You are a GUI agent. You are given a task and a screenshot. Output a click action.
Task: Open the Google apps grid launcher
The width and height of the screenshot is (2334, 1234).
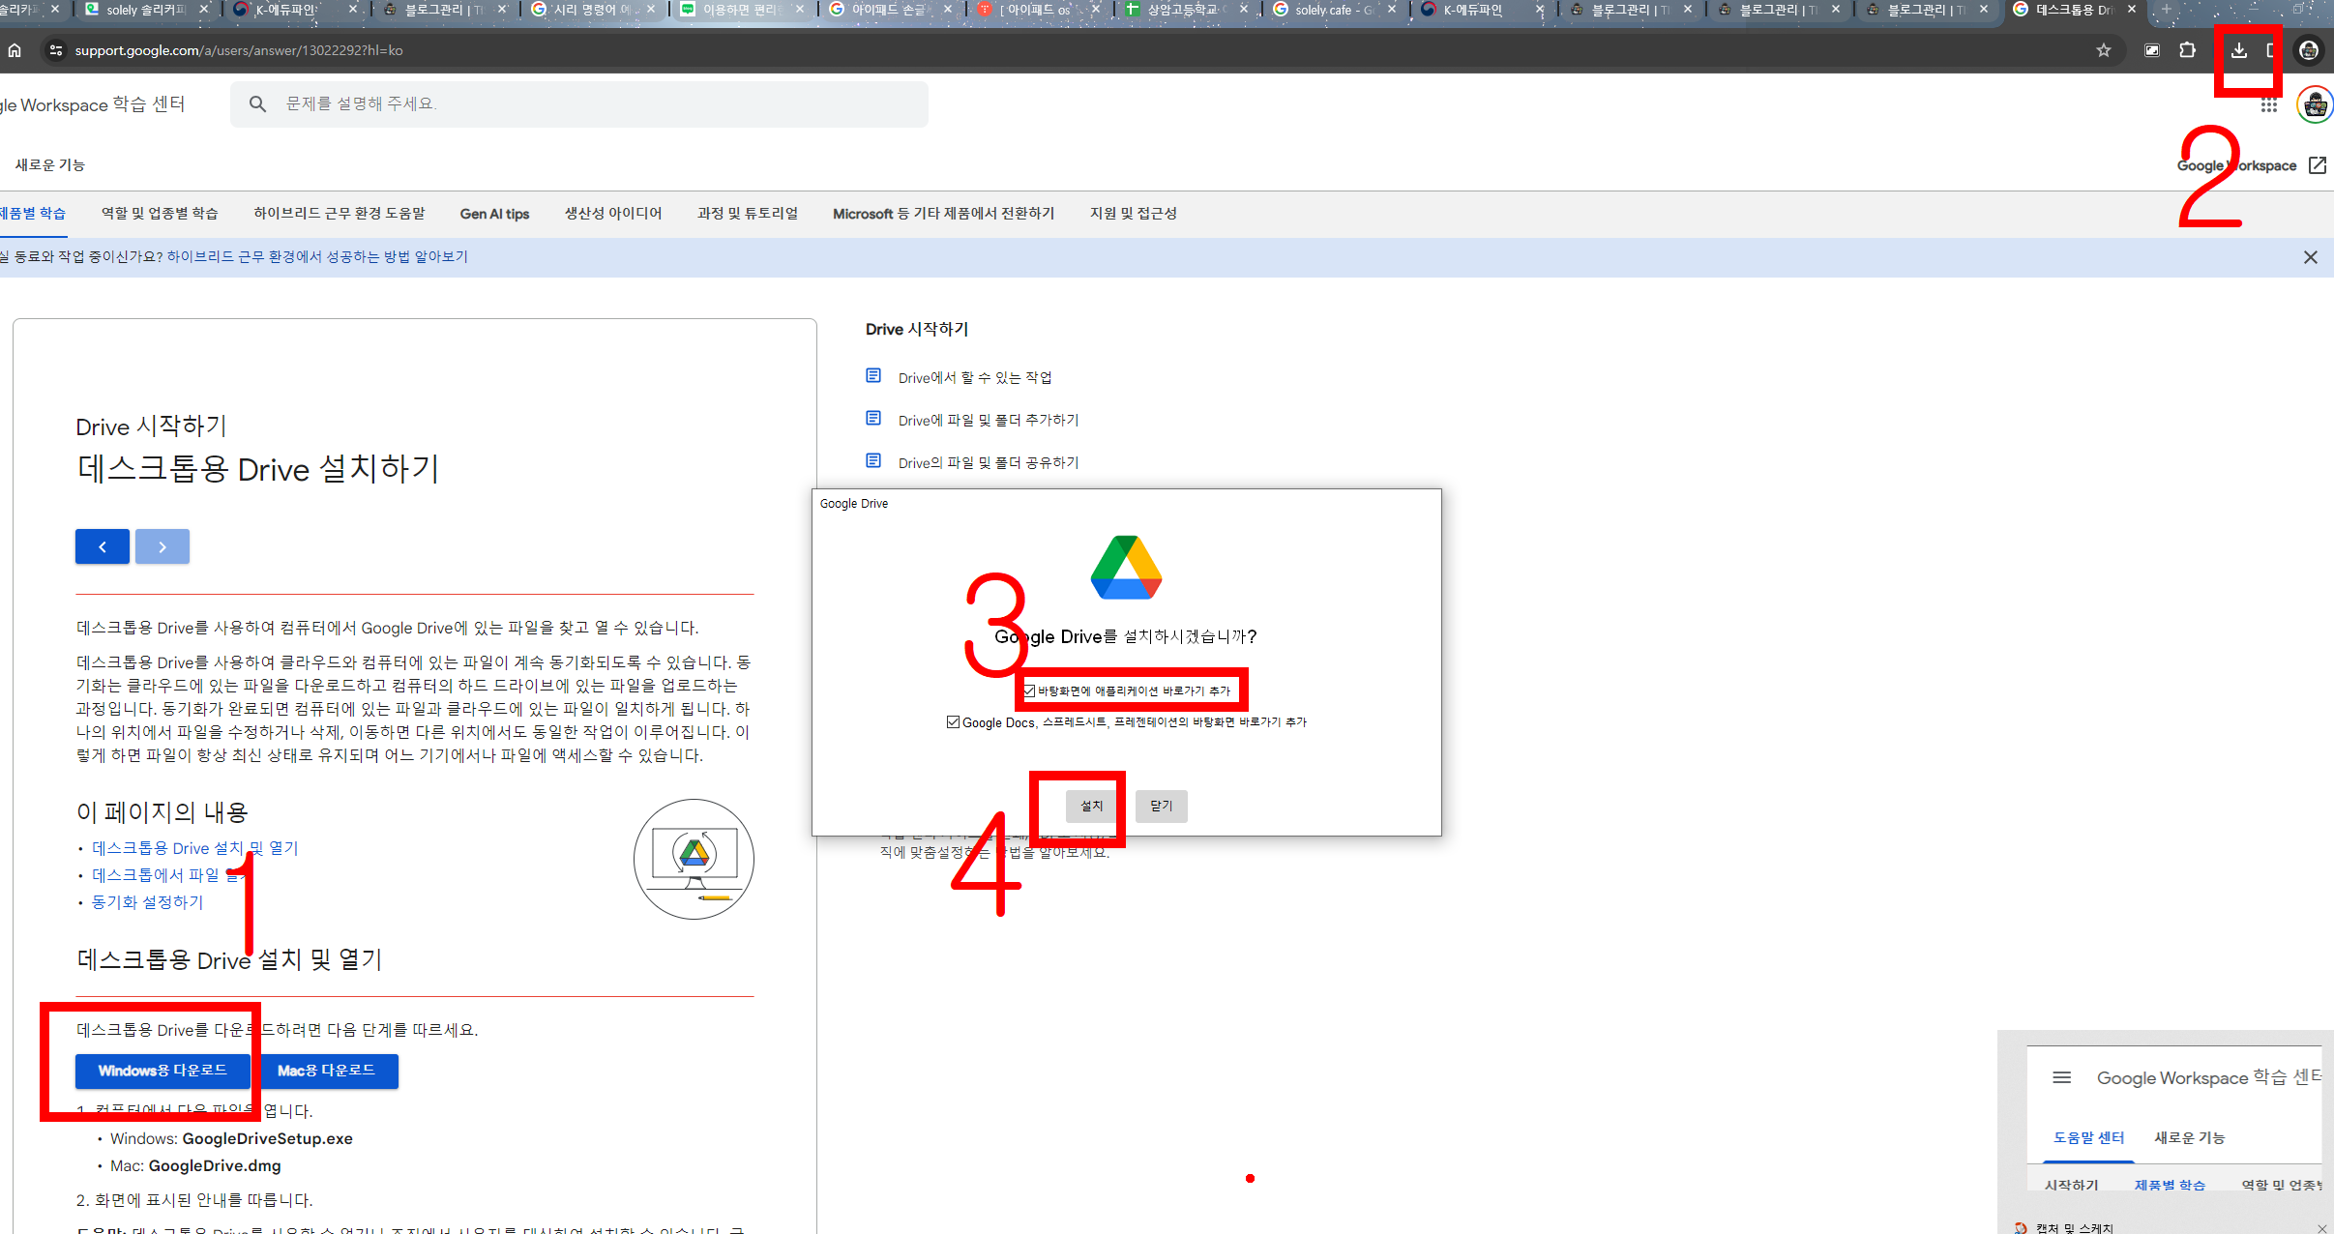2268,105
